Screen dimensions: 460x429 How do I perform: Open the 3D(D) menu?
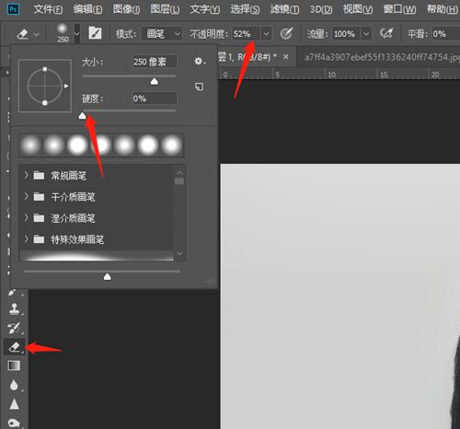(x=321, y=9)
